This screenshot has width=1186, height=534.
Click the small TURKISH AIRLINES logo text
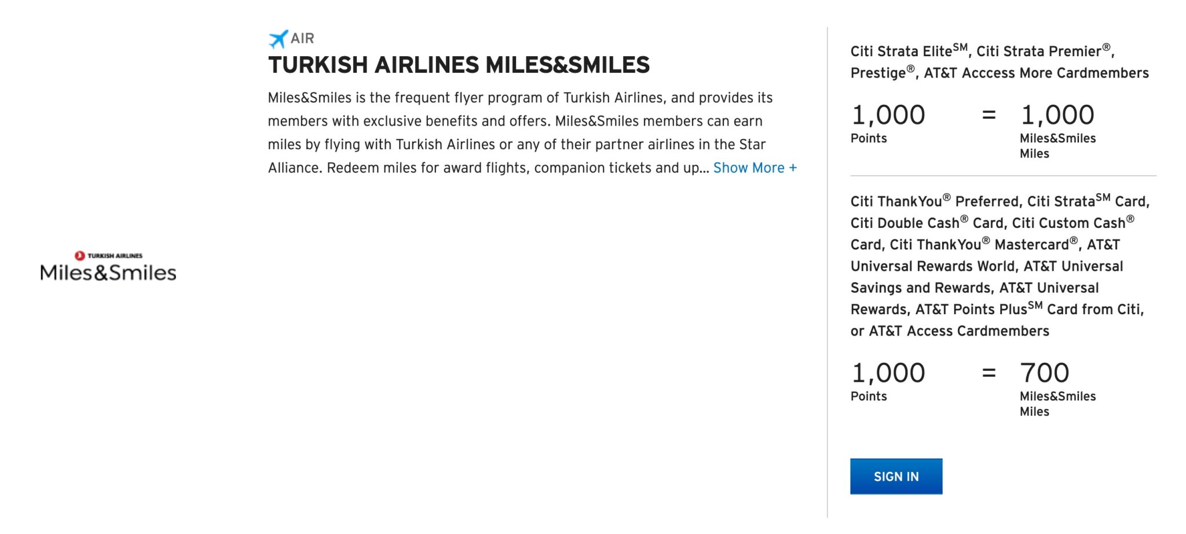point(115,256)
